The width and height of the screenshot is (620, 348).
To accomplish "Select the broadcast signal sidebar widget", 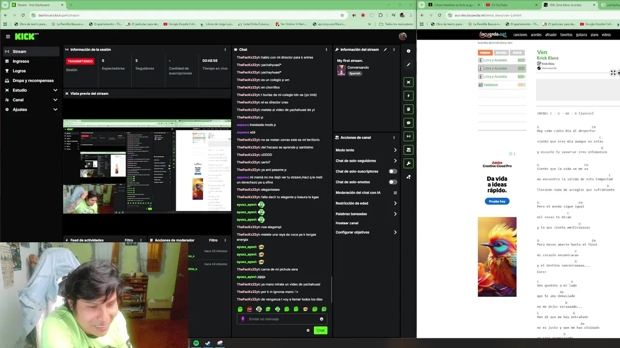I will coord(408,136).
